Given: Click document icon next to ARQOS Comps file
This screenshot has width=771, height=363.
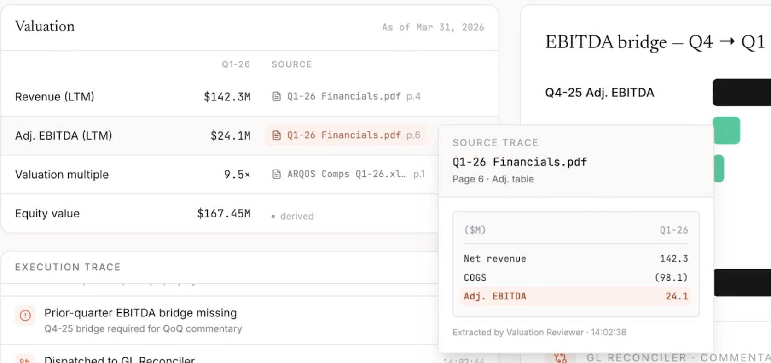Looking at the screenshot, I should [277, 174].
